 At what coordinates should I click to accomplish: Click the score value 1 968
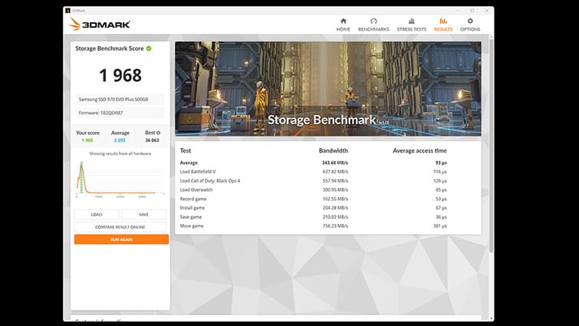pyautogui.click(x=120, y=75)
